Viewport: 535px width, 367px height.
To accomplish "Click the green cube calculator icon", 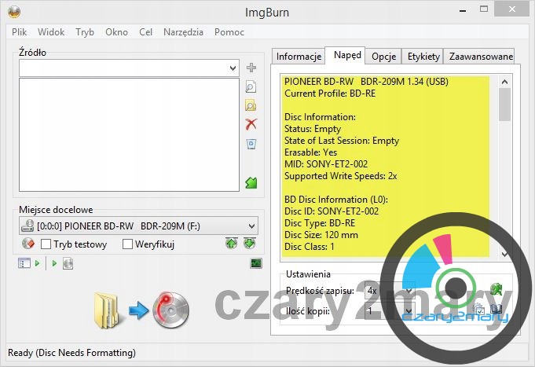I will (x=251, y=183).
